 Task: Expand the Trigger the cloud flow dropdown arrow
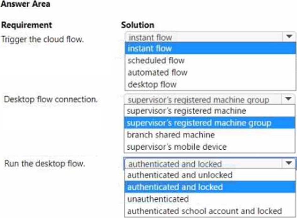tap(289, 36)
